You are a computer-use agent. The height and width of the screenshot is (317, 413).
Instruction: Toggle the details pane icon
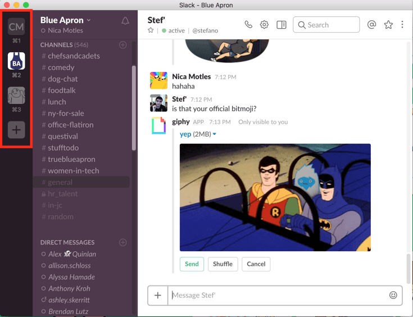282,25
